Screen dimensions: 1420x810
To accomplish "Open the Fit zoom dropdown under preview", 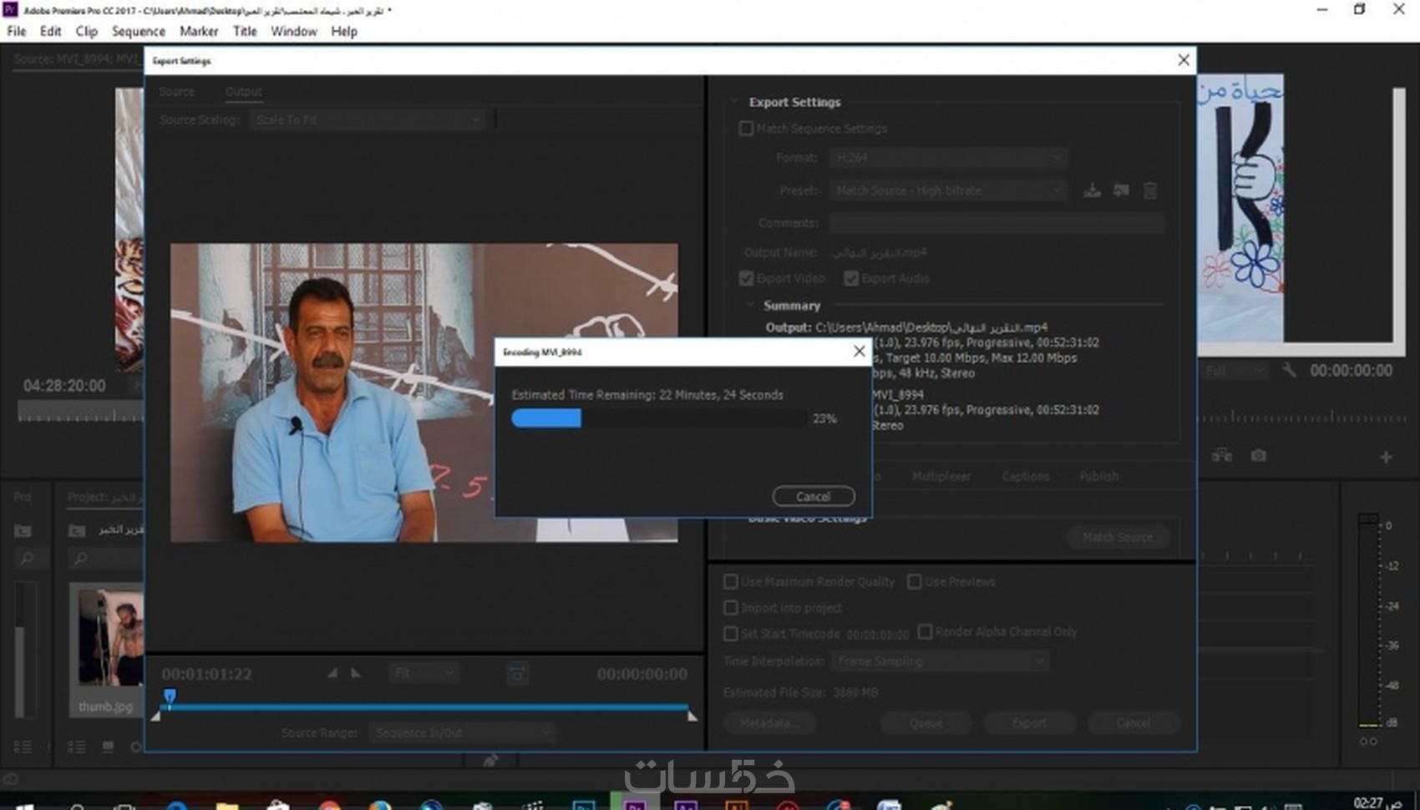I will pyautogui.click(x=423, y=673).
